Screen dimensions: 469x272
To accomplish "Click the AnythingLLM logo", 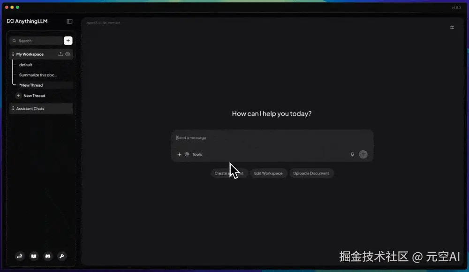I will tap(27, 21).
